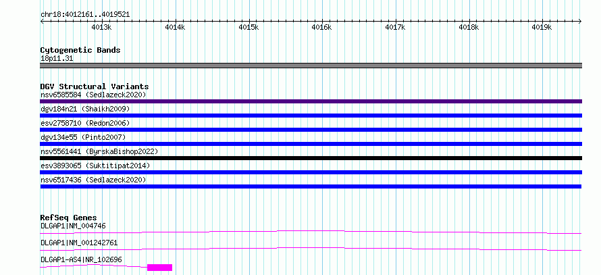Click the gray 18p11.31 cytogenetic band bar

click(x=311, y=66)
